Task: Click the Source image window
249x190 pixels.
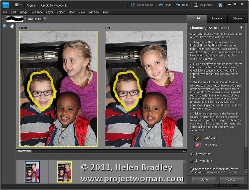Action: pos(58,89)
